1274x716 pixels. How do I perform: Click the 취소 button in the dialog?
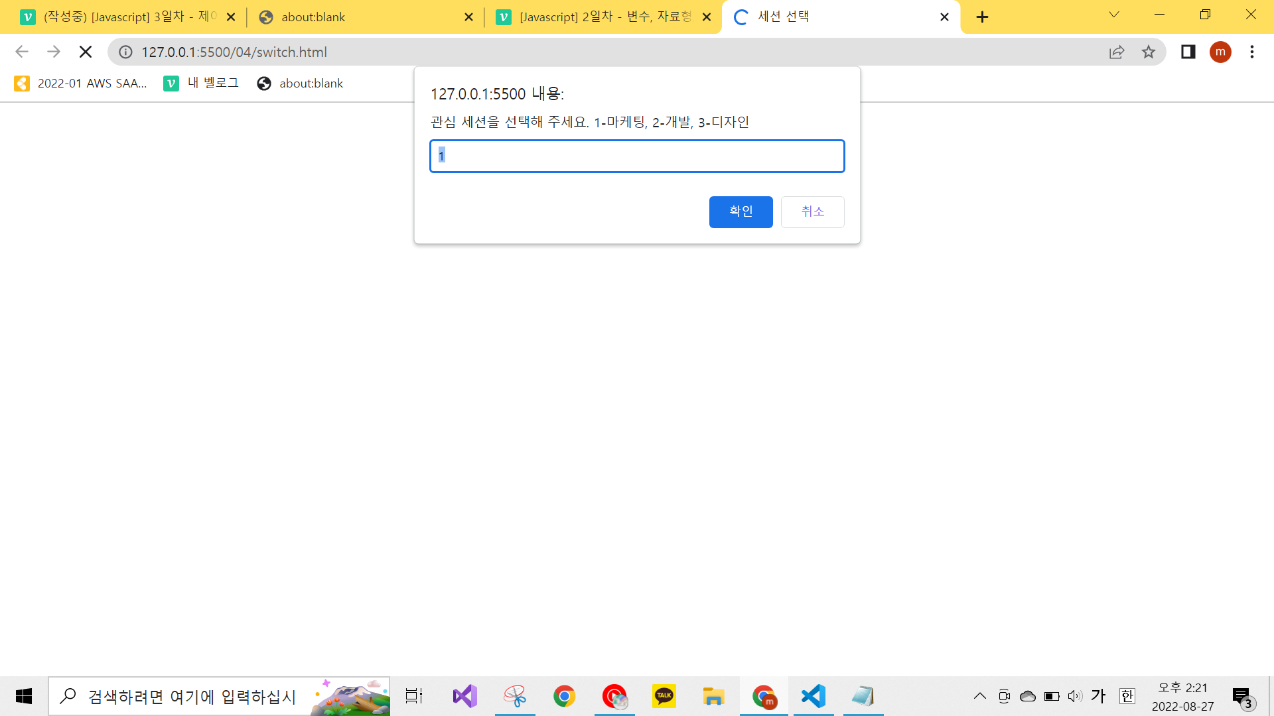coord(812,211)
